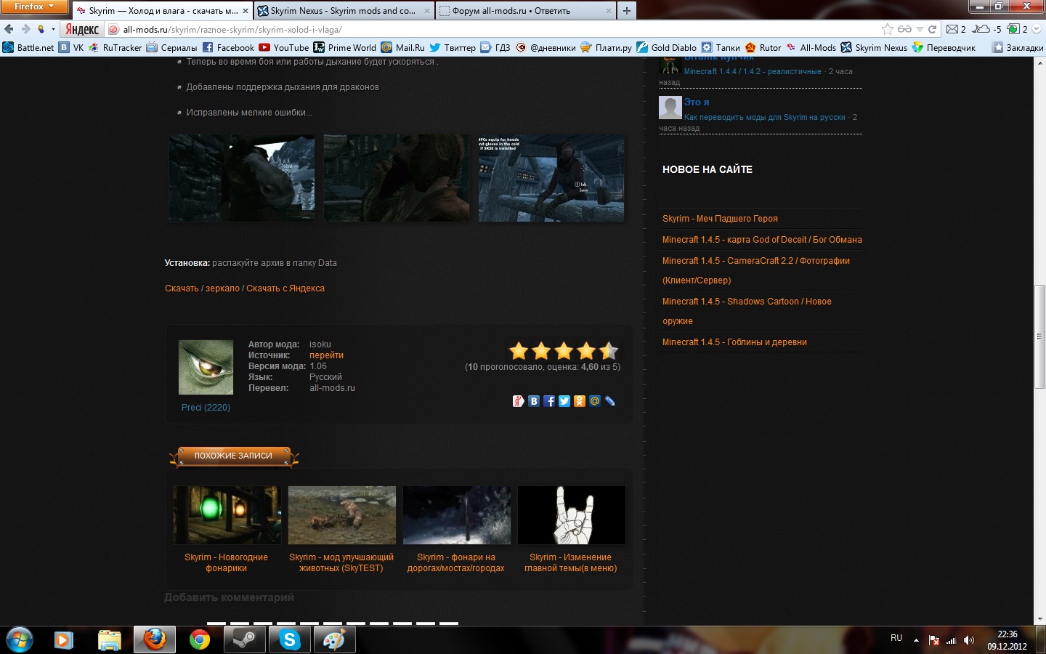The height and width of the screenshot is (654, 1046).
Task: Switch the RU keyboard language indicator
Action: (x=896, y=639)
